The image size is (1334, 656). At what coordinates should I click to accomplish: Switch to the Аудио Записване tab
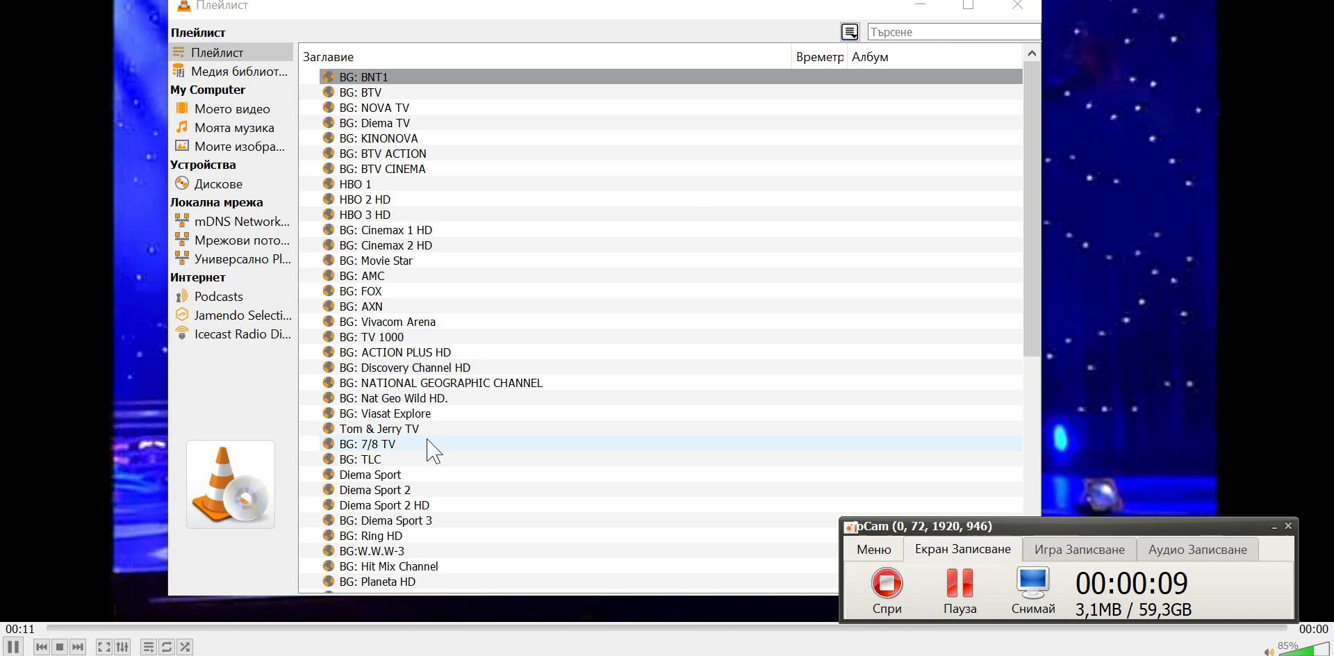pyautogui.click(x=1197, y=550)
